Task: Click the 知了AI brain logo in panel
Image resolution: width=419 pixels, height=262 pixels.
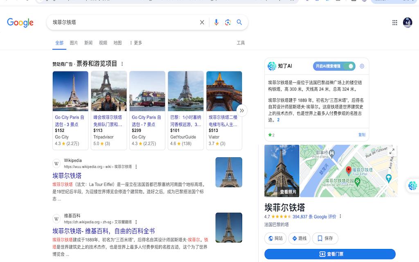Action: 272,66
